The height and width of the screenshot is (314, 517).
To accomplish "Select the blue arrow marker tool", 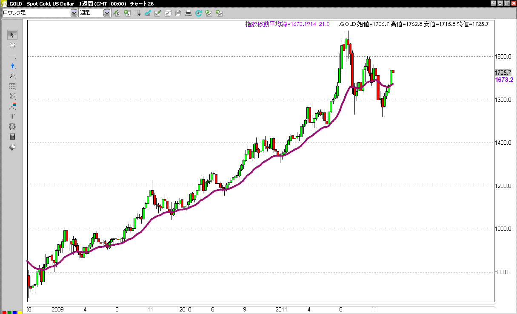I will 12,66.
